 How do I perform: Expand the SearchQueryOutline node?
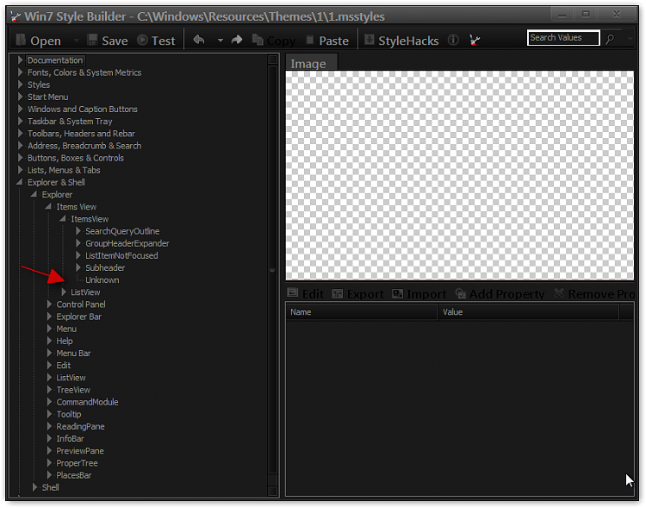point(78,230)
